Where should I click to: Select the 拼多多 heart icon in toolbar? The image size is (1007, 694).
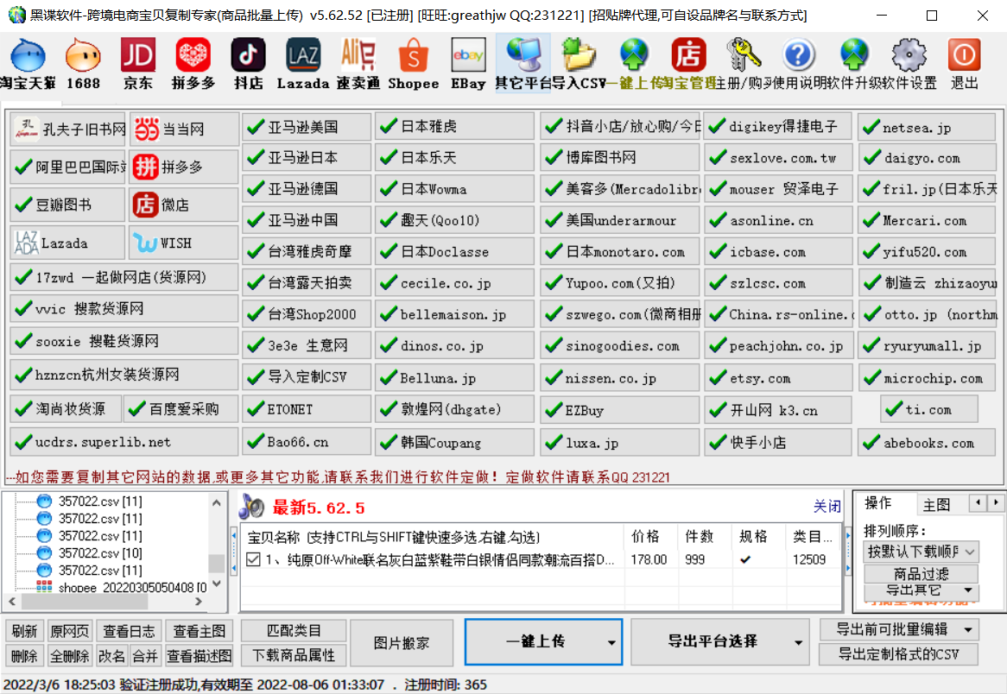193,63
